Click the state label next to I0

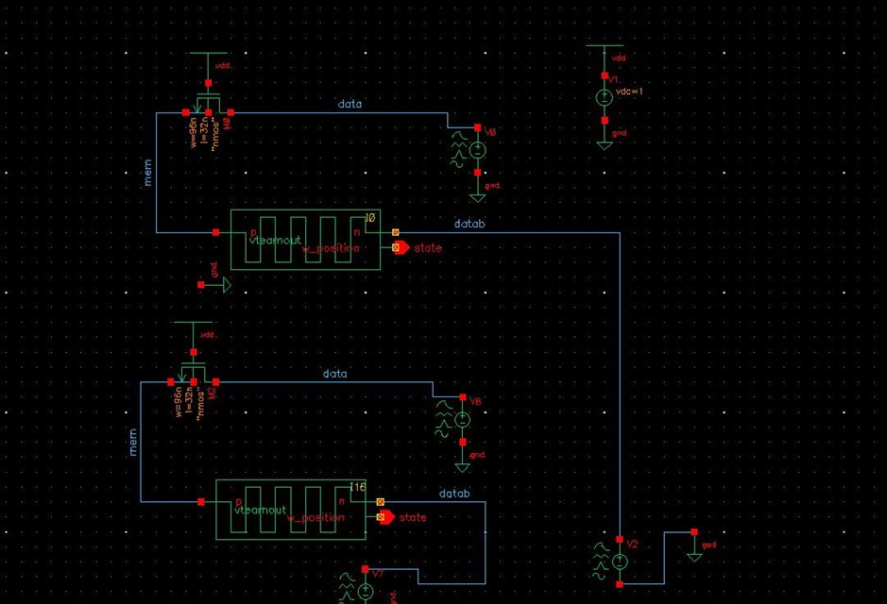(428, 247)
